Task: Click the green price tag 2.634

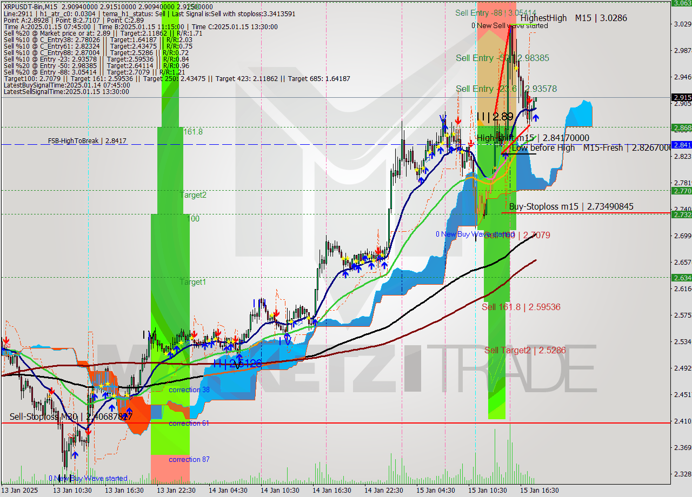Action: coord(681,278)
